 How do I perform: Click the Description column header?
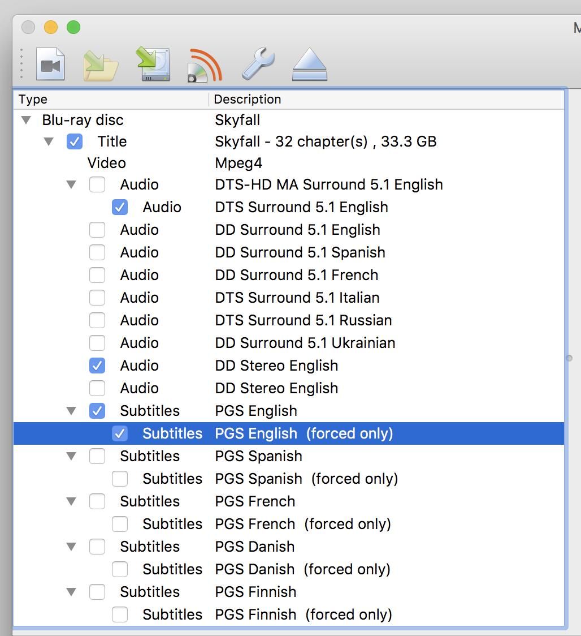tap(386, 100)
